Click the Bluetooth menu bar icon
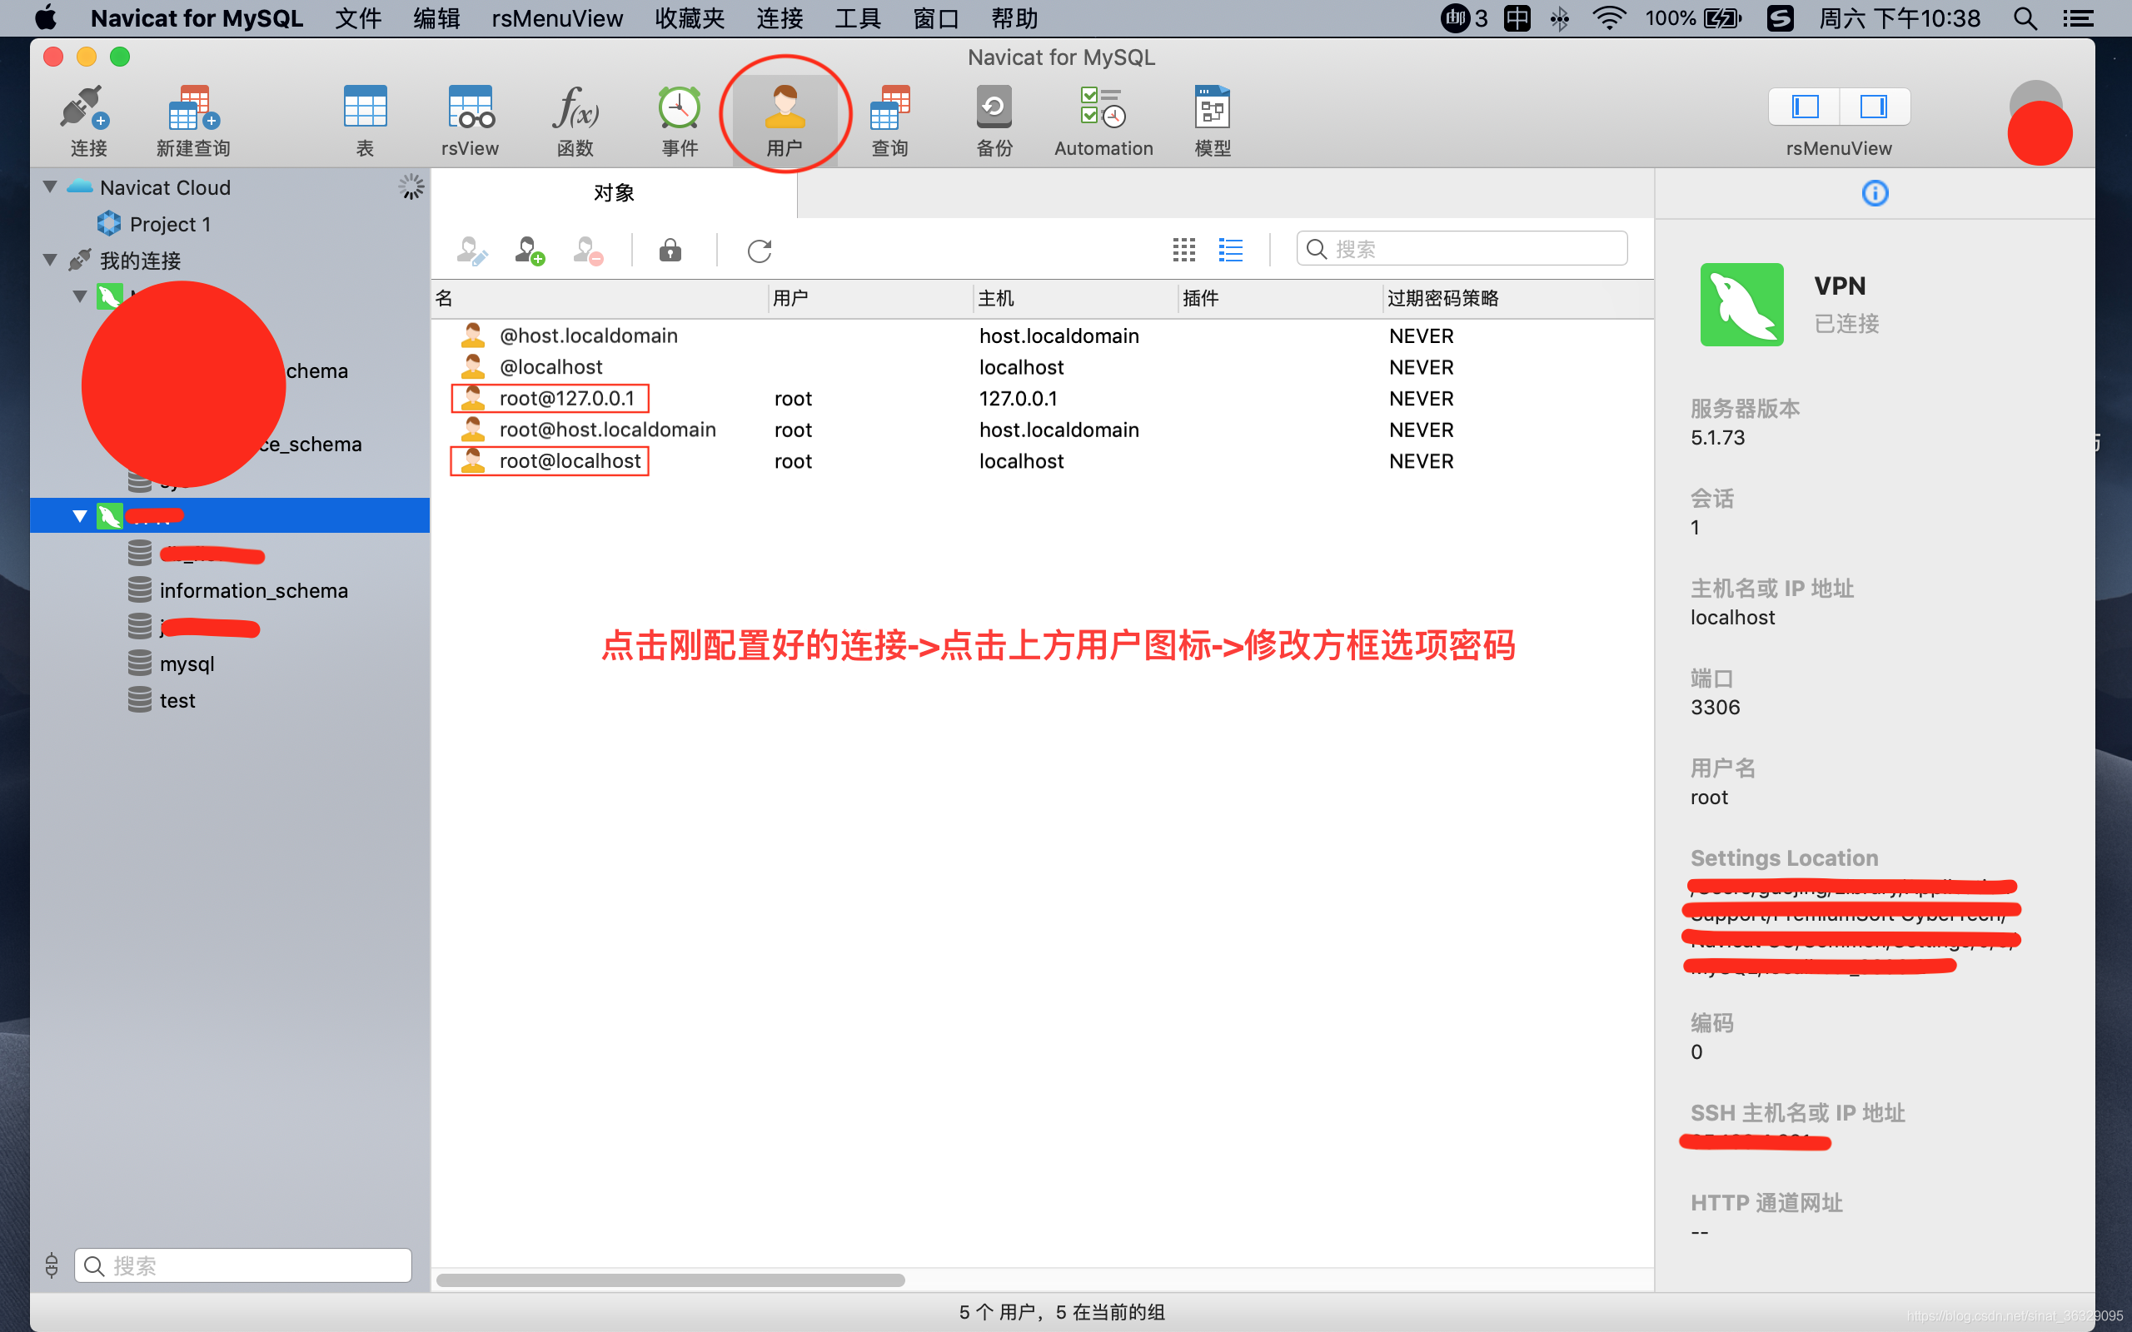The image size is (2132, 1332). coord(1559,18)
